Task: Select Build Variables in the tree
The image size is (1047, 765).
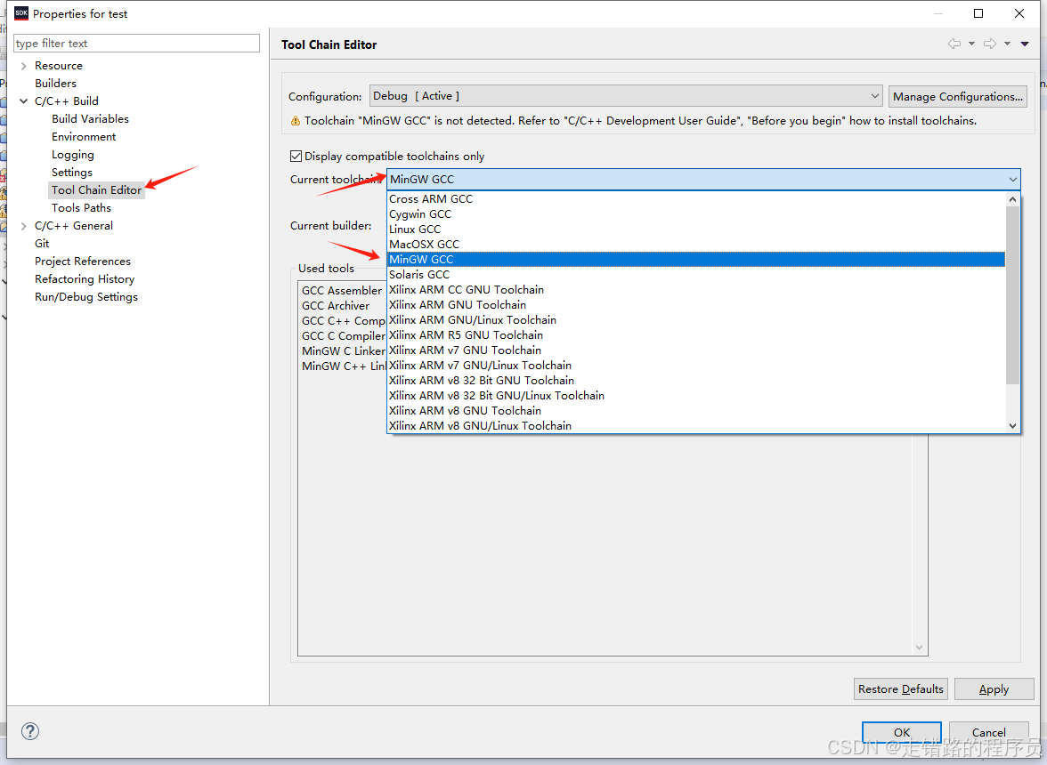Action: (x=90, y=118)
